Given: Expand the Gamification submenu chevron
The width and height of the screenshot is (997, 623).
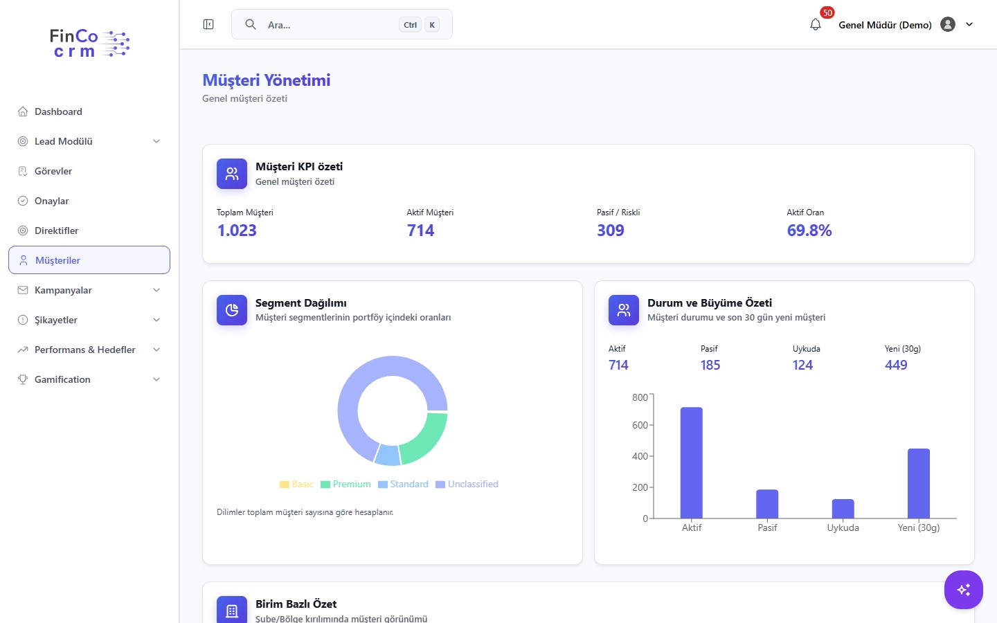Looking at the screenshot, I should [156, 379].
